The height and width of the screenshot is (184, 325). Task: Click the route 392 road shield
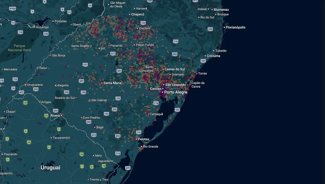click(x=114, y=109)
